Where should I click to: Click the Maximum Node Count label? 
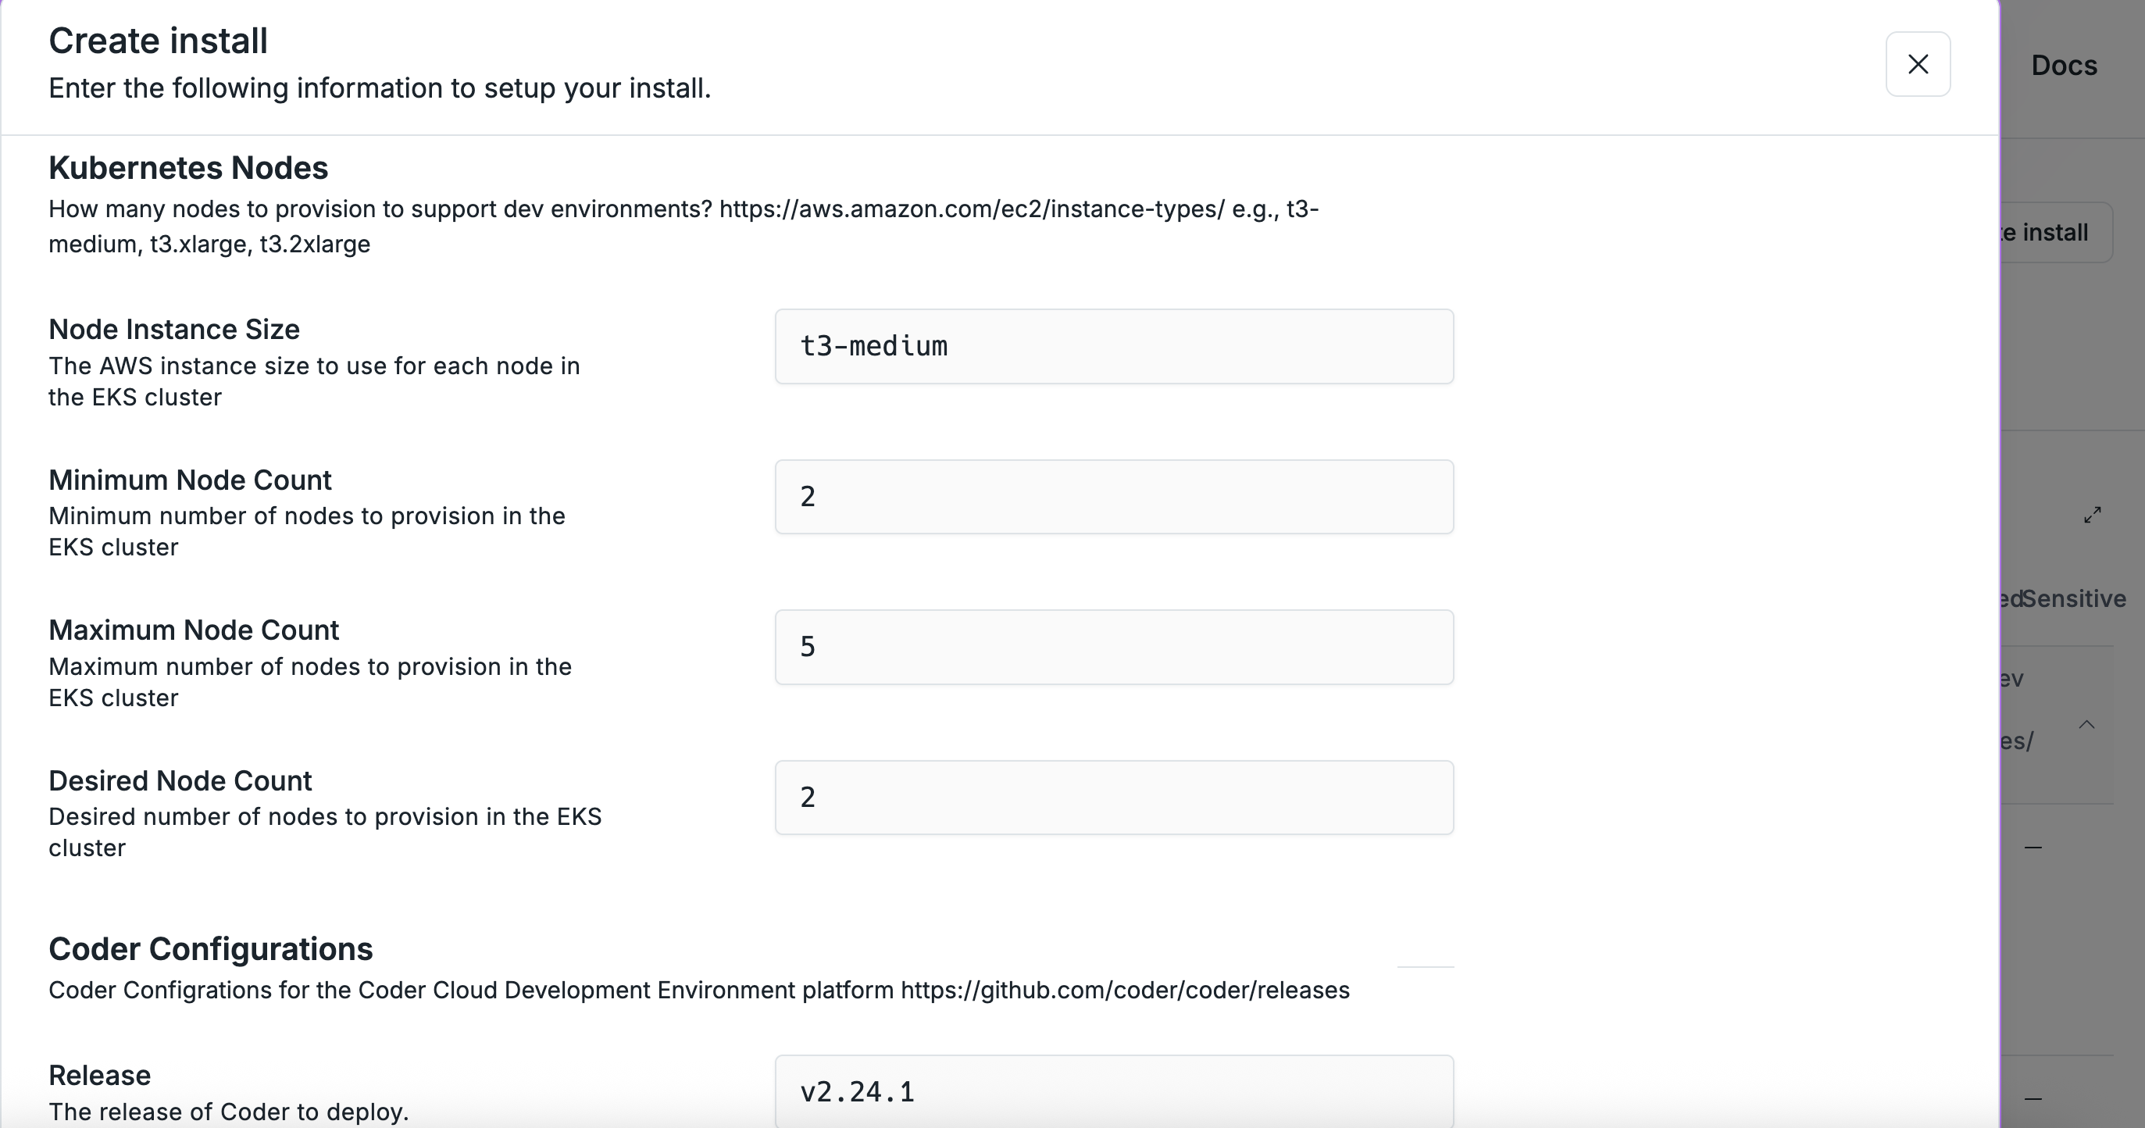(194, 630)
